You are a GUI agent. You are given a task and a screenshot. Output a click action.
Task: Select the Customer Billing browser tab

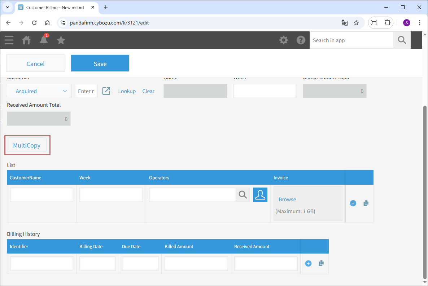54,7
